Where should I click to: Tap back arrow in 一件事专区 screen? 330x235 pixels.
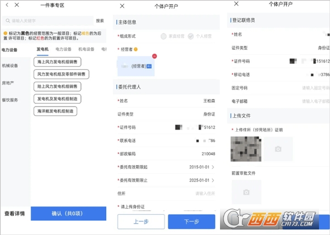[7, 5]
